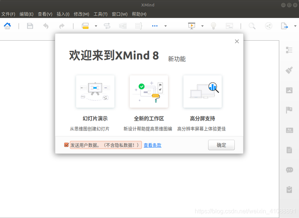Open the 查看(V) menu
The height and width of the screenshot is (218, 299).
coord(45,14)
